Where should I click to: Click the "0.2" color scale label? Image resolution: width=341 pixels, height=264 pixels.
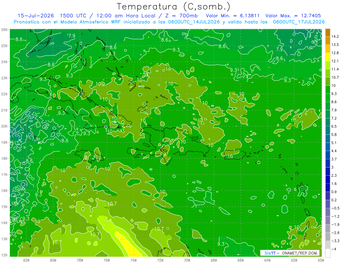334,200
